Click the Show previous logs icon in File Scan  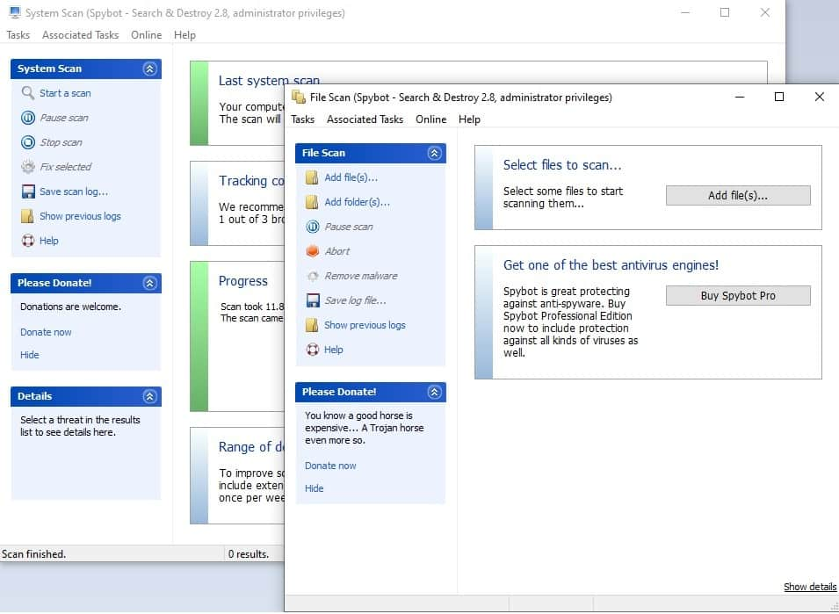click(x=313, y=325)
